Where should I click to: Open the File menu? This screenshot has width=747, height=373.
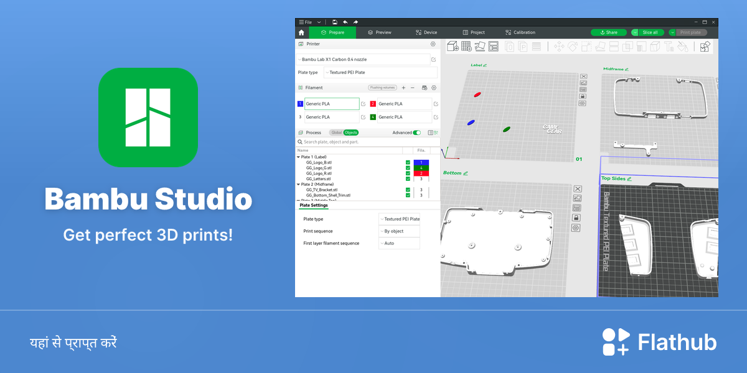[305, 22]
